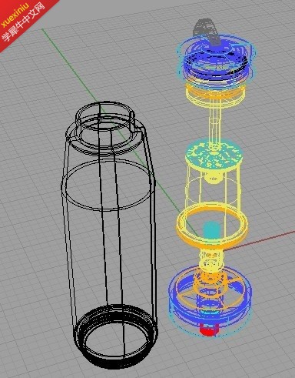The width and height of the screenshot is (295, 378).
Task: Click the orange coil inside the base cap
Action: 210,282
